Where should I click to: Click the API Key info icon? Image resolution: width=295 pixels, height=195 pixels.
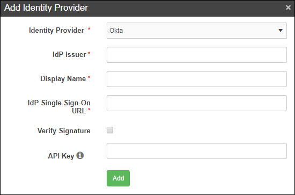80,156
